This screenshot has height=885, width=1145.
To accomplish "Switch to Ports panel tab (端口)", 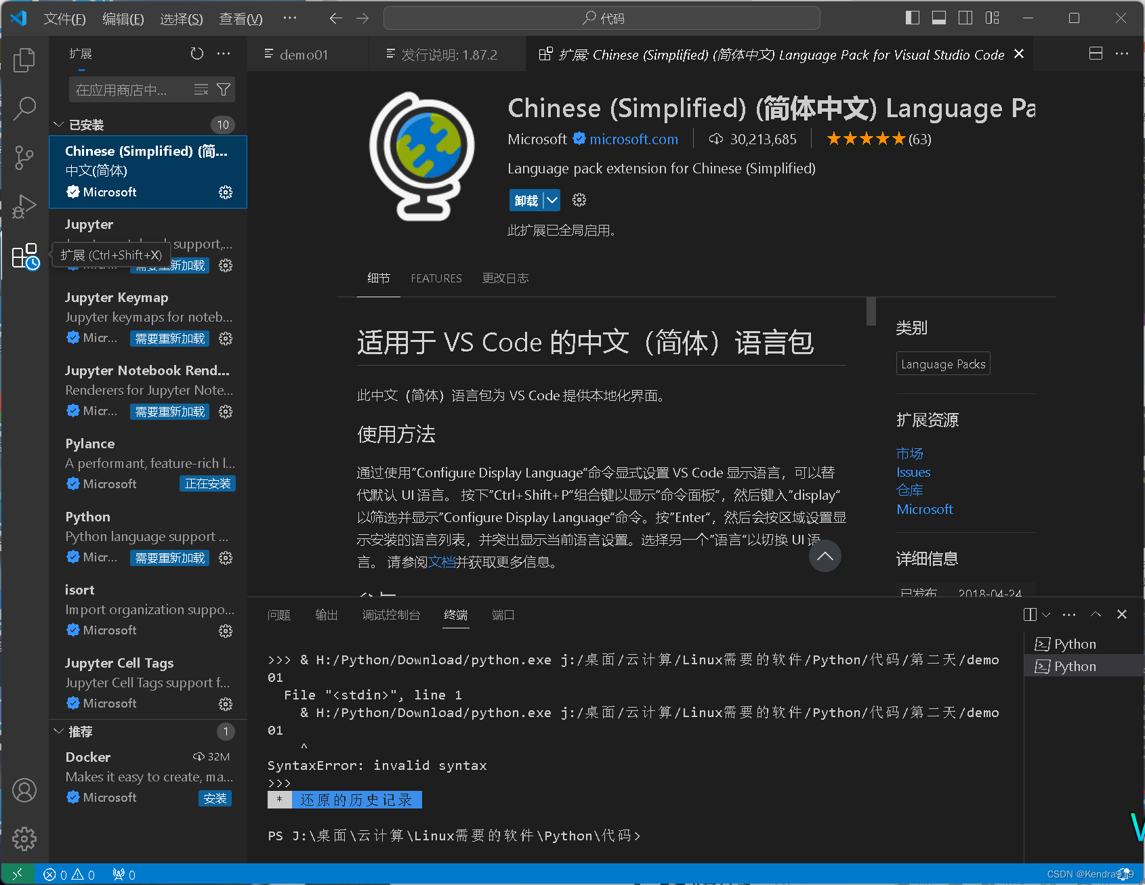I will pyautogui.click(x=503, y=615).
